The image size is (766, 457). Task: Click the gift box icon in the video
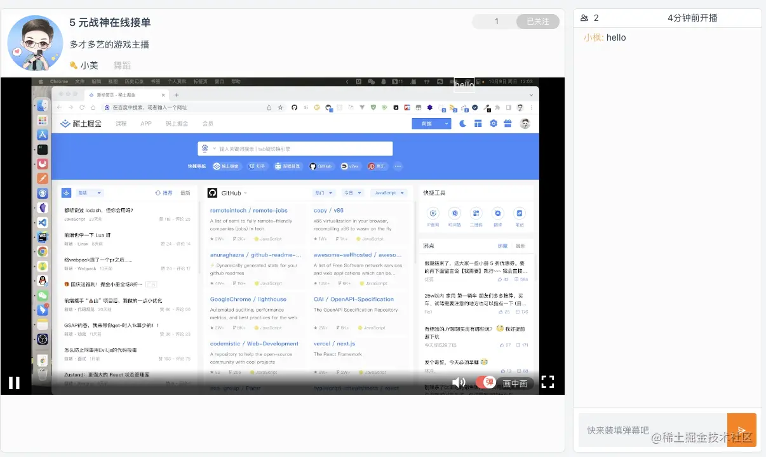(x=507, y=124)
